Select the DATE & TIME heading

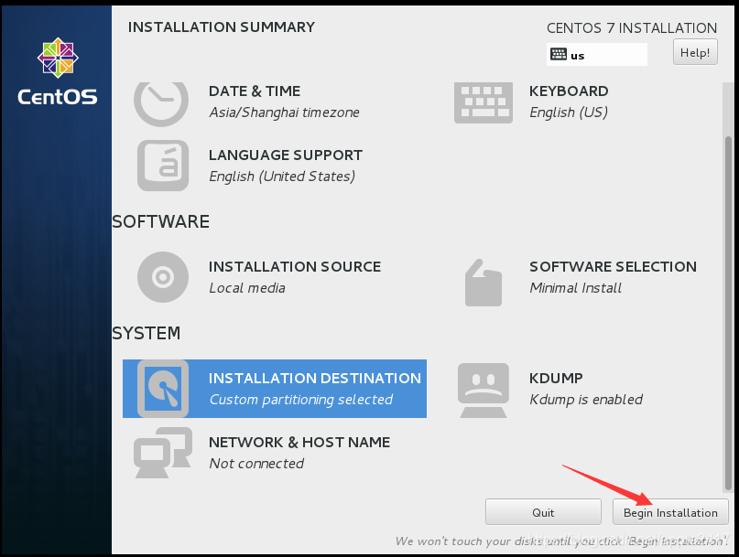(x=255, y=91)
